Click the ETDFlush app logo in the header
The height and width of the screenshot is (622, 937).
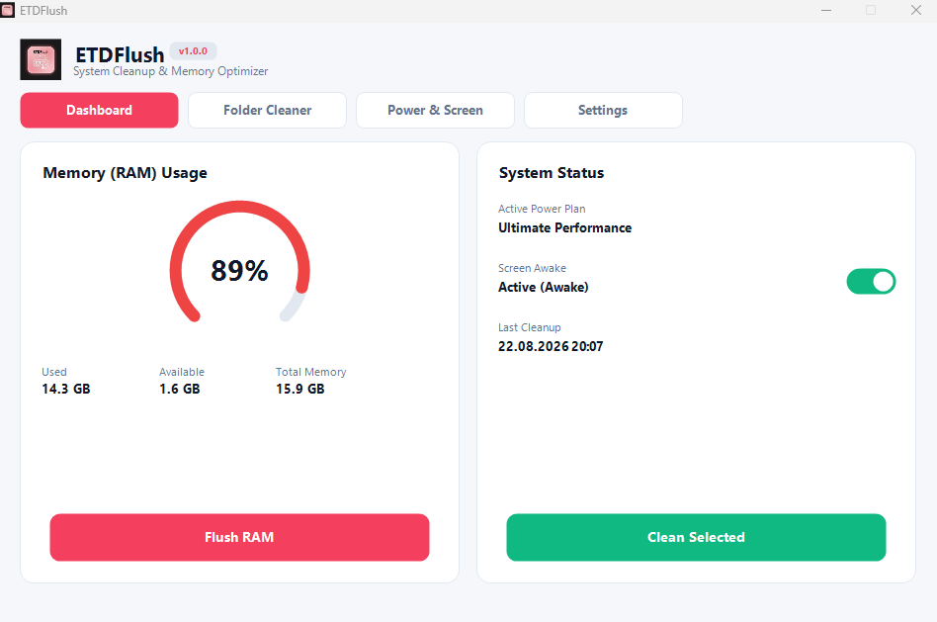(x=41, y=59)
